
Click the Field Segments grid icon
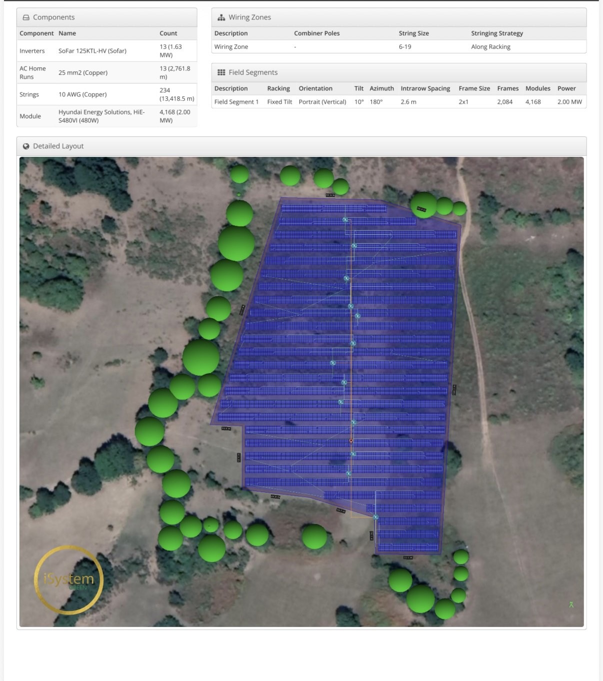pyautogui.click(x=221, y=72)
